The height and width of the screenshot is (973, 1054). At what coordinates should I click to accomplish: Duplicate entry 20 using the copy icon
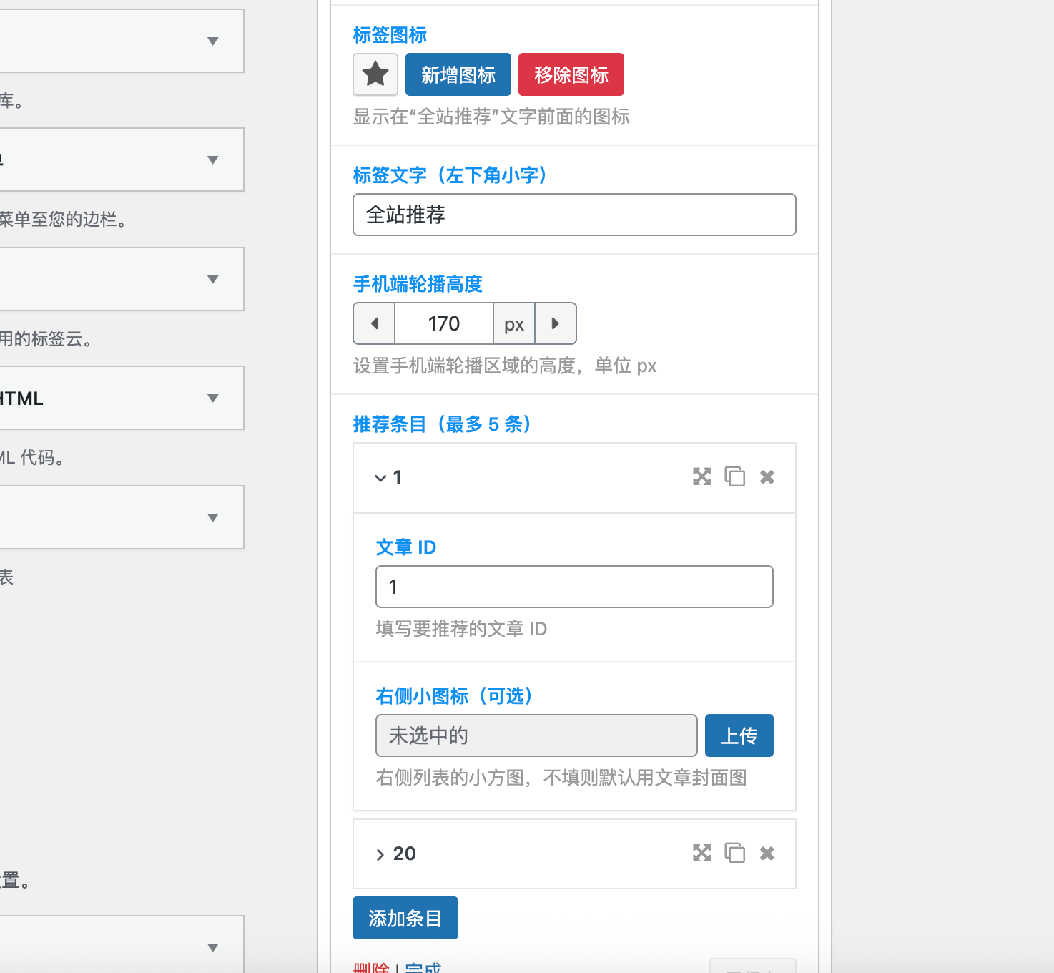click(735, 853)
